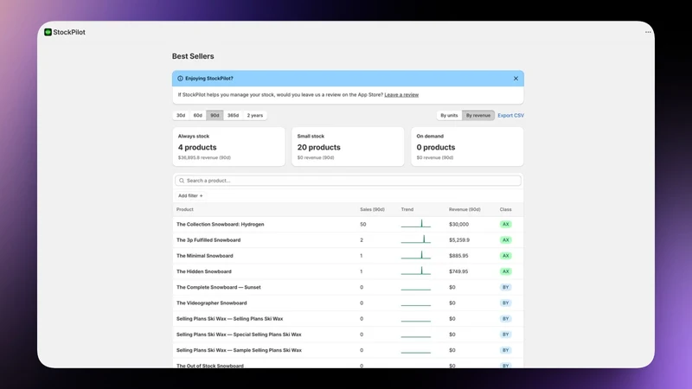692x389 pixels.
Task: Click the info icon in the review banner
Action: click(x=180, y=79)
